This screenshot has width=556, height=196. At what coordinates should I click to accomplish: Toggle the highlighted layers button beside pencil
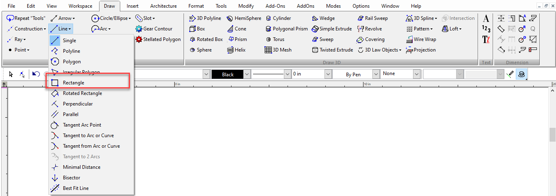click(x=521, y=74)
